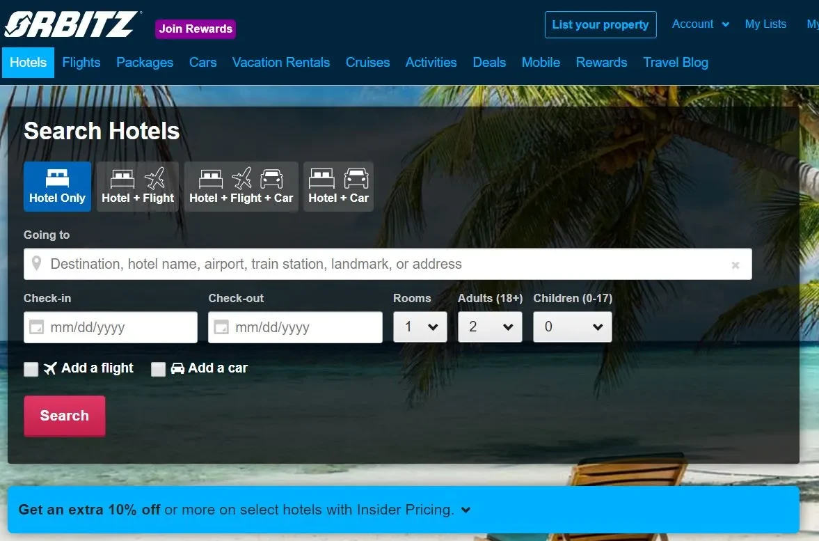Select the Hotel + Car option
819x541 pixels.
click(338, 186)
